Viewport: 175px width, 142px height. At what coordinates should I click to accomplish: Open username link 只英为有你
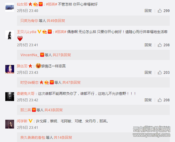point(29,21)
